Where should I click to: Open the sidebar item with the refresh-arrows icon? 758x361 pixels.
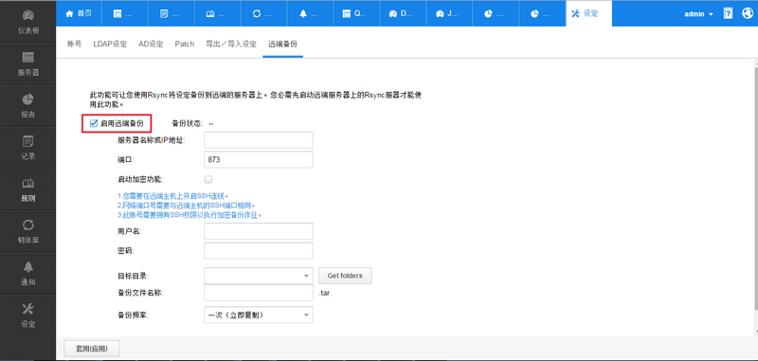pos(28,231)
